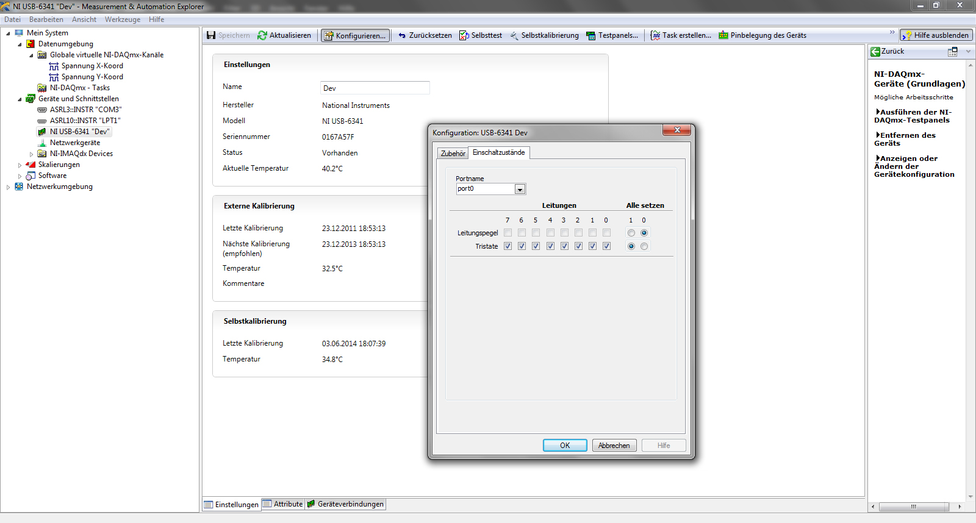Open Testpanels from the toolbar icon
Image resolution: width=976 pixels, height=523 pixels.
coord(591,35)
